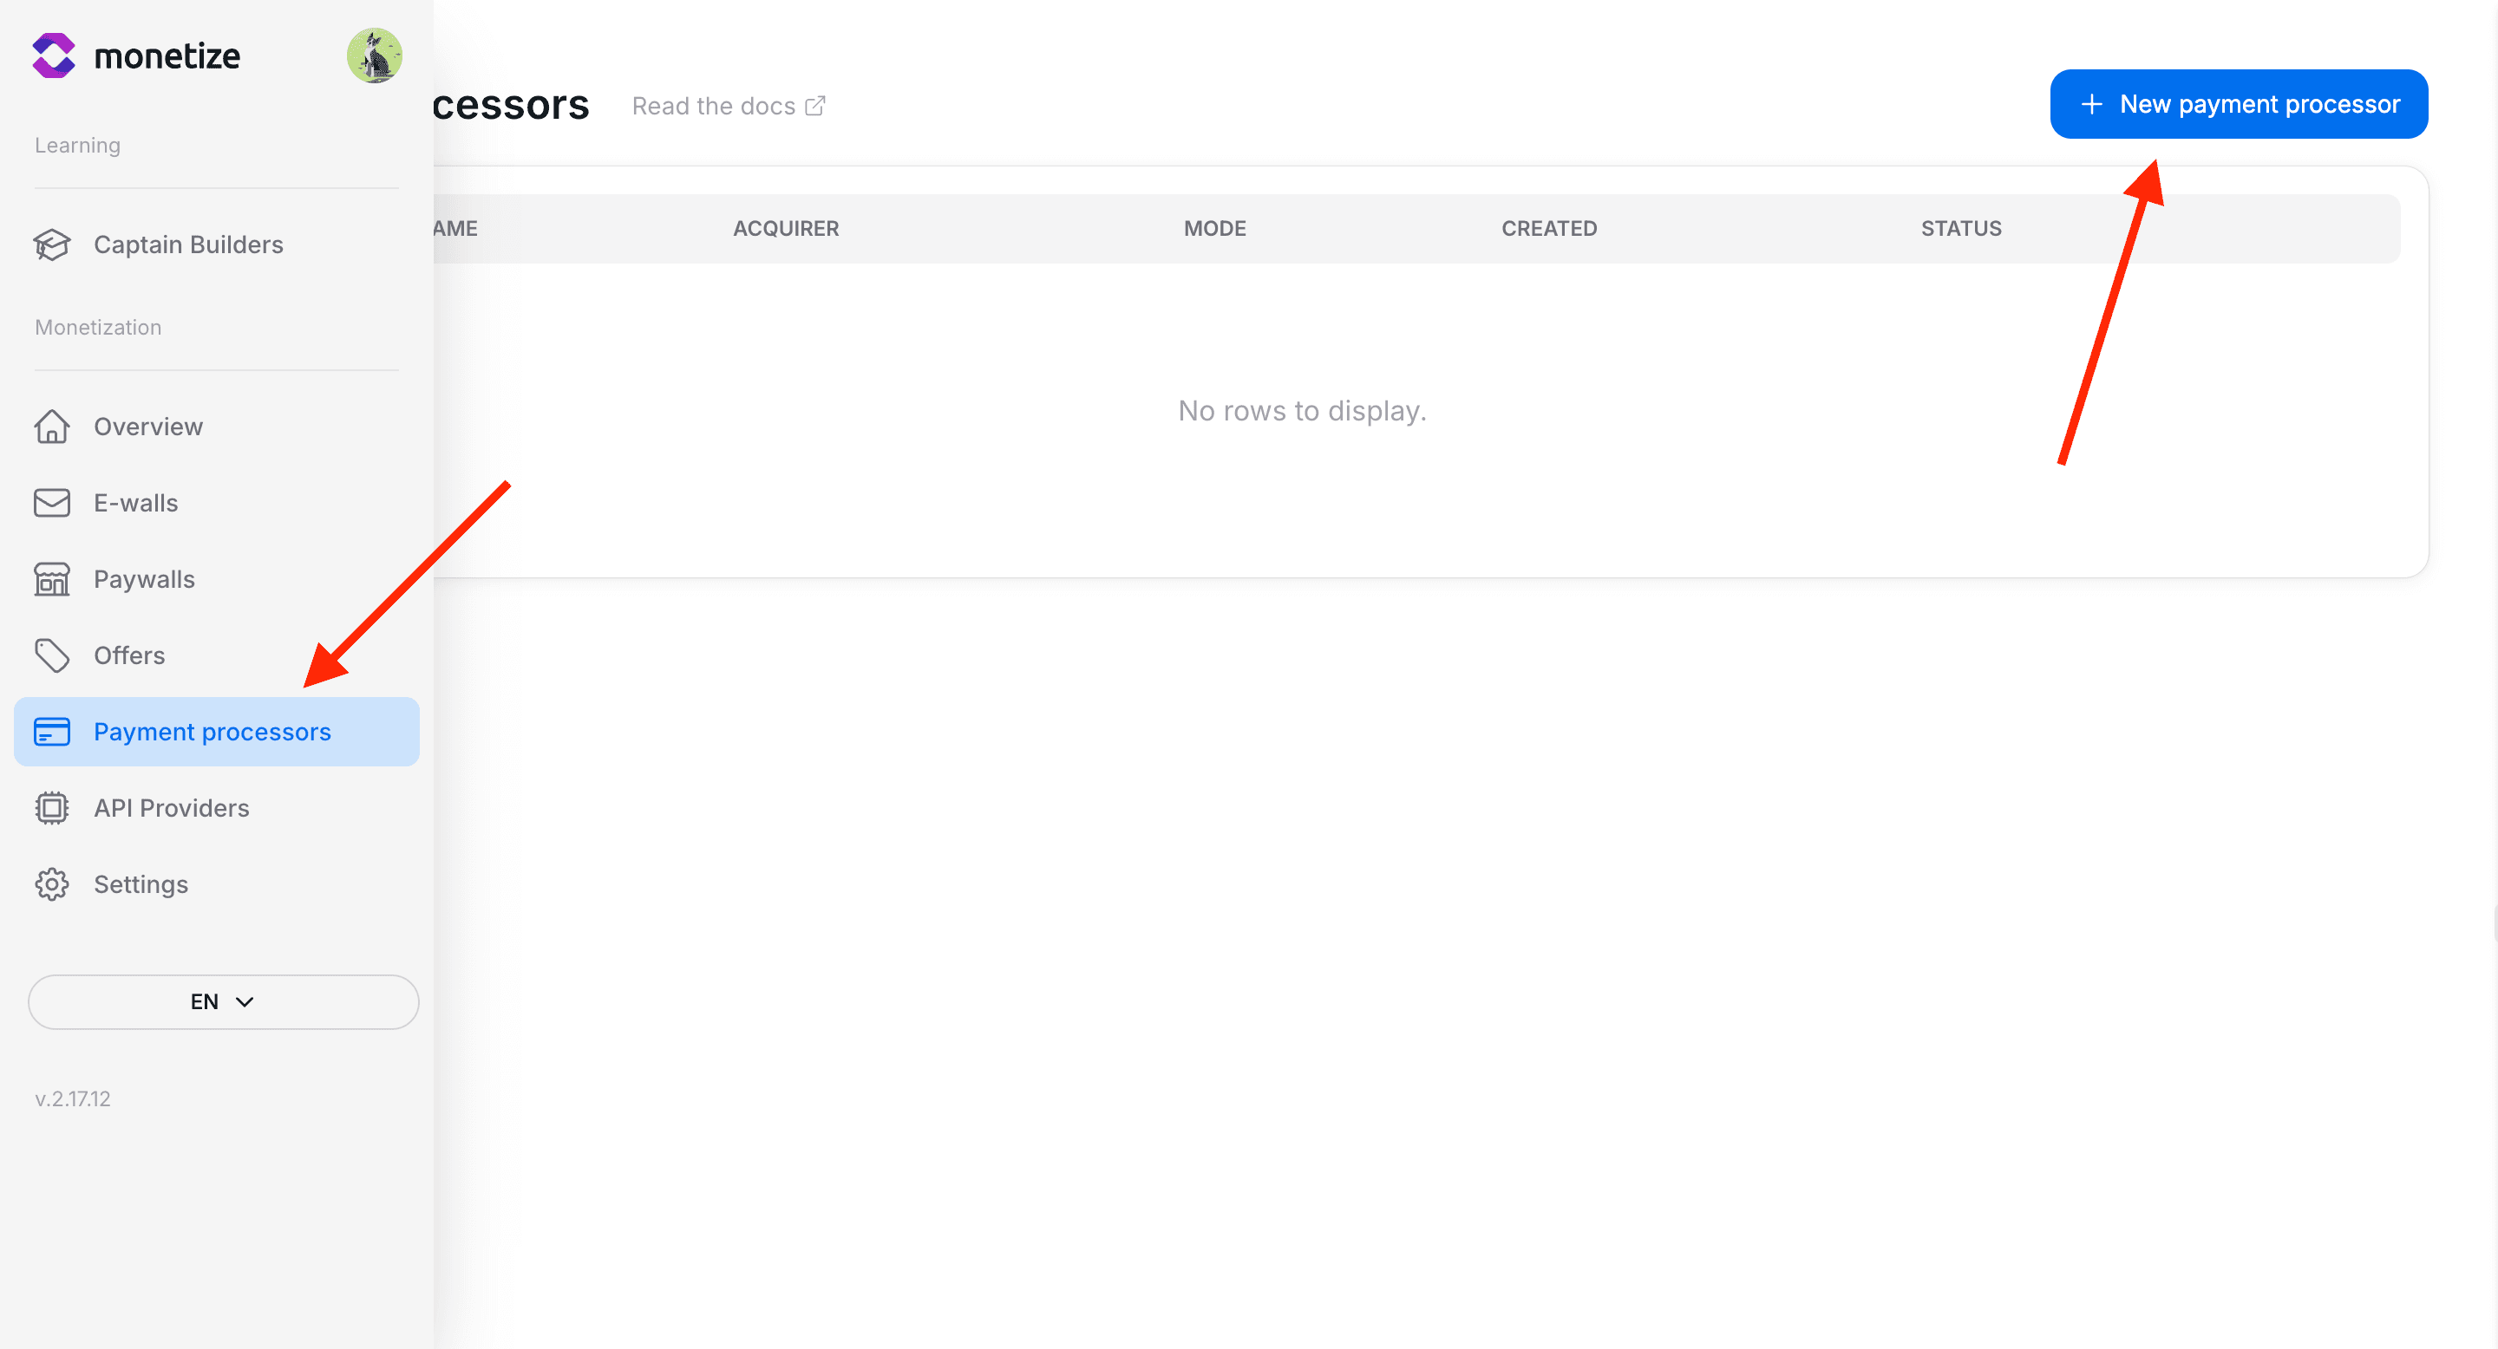Select the Payment processors card icon
This screenshot has height=1349, width=2498.
pyautogui.click(x=51, y=732)
